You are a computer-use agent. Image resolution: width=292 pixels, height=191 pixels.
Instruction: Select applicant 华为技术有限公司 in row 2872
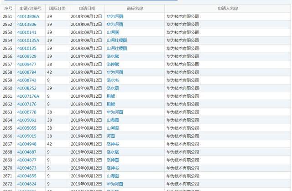coord(182,184)
